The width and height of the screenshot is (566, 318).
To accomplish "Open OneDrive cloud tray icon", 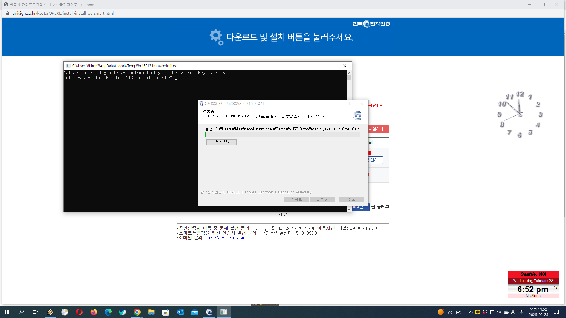I will pos(506,312).
